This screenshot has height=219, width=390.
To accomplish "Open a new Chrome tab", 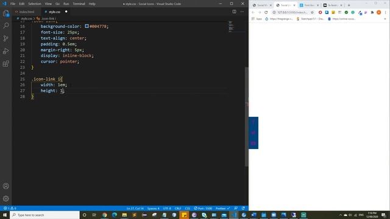I will tap(349, 5).
